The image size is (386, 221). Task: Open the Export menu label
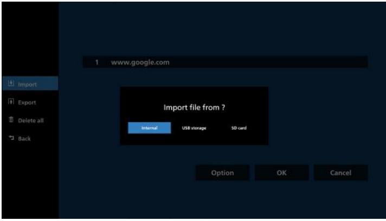pyautogui.click(x=27, y=103)
